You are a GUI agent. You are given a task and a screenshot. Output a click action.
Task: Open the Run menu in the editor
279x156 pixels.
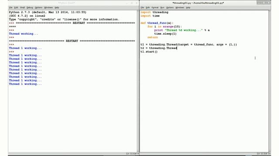point(162,8)
